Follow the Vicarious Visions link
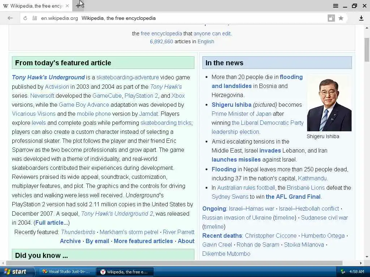The image size is (370, 277). pyautogui.click(x=34, y=114)
